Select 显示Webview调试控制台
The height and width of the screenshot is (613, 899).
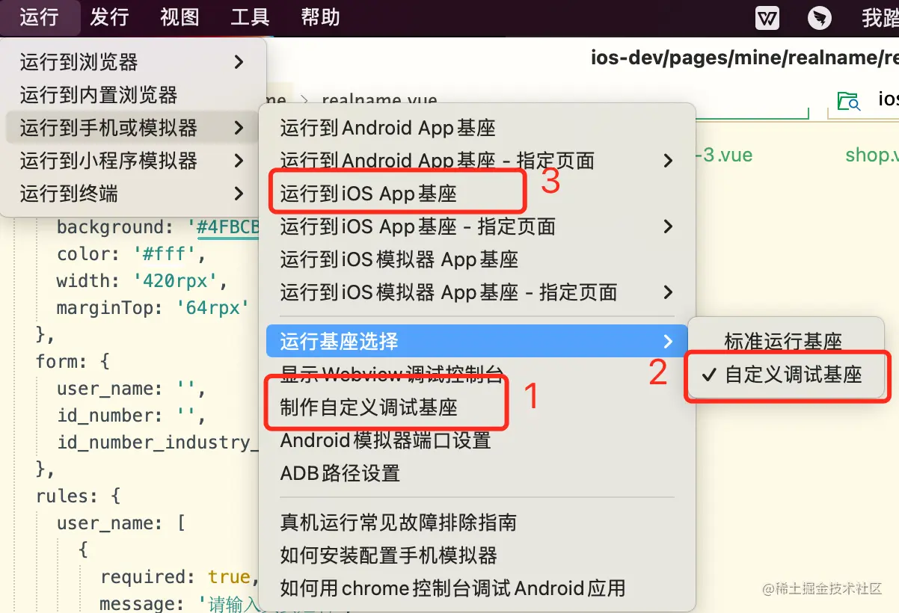(x=476, y=375)
